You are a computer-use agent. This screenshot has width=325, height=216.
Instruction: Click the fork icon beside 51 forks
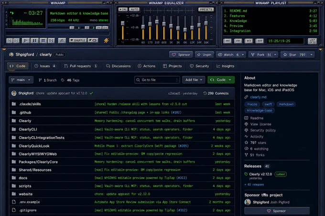pos(246,155)
